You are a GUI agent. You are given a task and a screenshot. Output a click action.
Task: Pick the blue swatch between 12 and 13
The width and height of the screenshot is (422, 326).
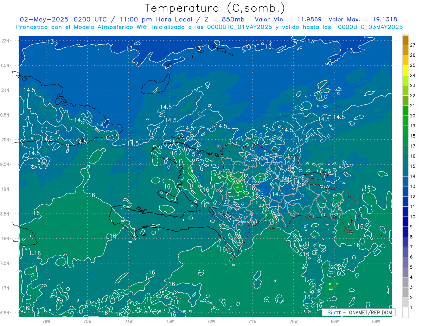[x=405, y=191]
